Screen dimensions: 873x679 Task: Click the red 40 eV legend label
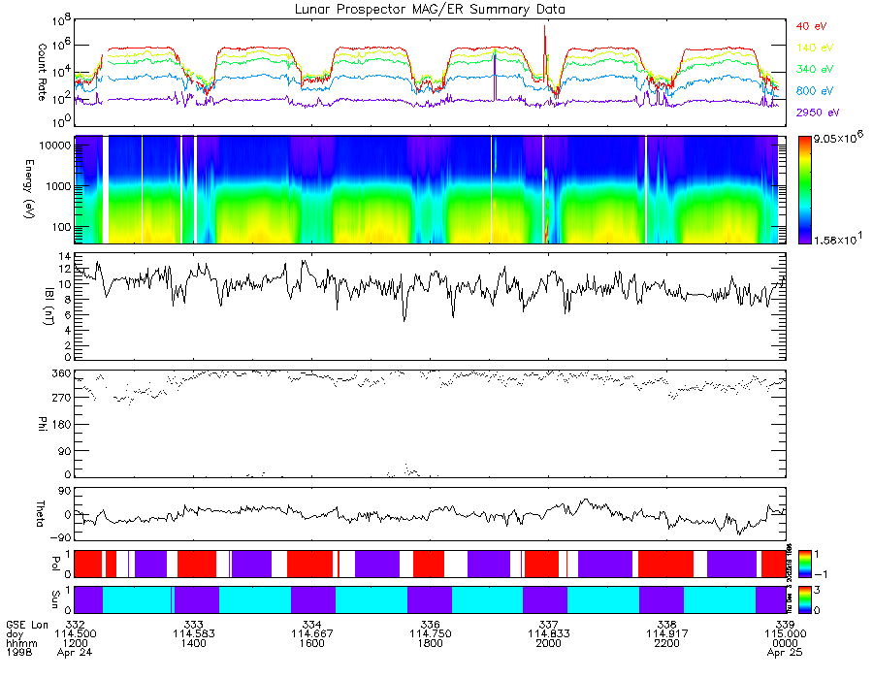point(811,26)
